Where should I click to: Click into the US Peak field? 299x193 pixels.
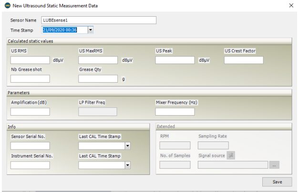(x=175, y=60)
